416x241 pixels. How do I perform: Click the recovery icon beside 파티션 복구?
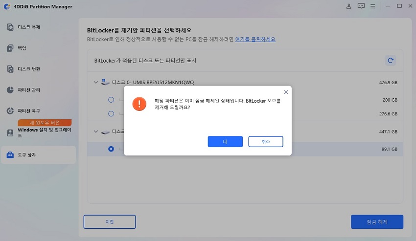tap(10, 111)
